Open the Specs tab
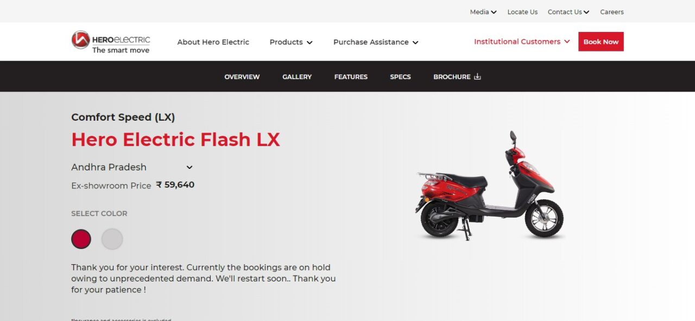 pyautogui.click(x=400, y=77)
